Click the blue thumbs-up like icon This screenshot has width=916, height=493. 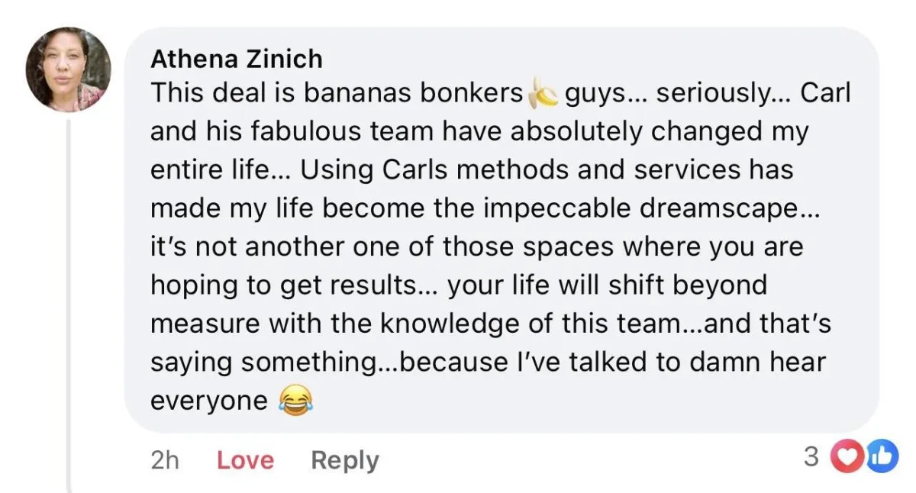[x=882, y=458]
